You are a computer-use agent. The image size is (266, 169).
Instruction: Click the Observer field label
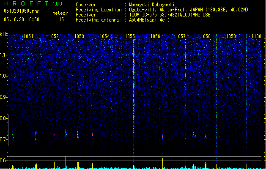[x=86, y=5]
